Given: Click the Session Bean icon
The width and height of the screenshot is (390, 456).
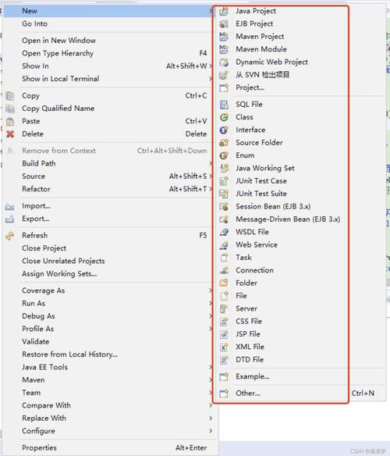Looking at the screenshot, I should point(224,206).
